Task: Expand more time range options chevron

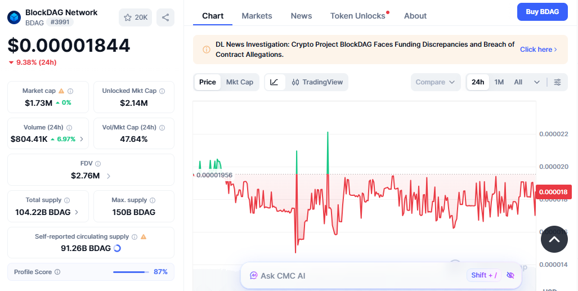Action: point(537,82)
